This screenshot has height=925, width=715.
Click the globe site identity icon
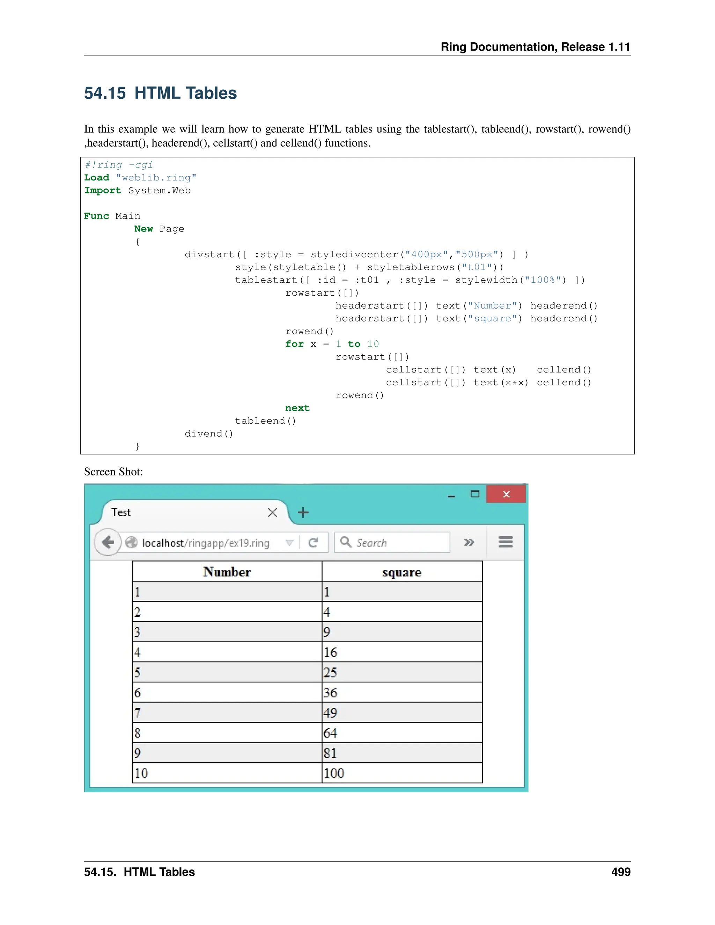[x=131, y=542]
